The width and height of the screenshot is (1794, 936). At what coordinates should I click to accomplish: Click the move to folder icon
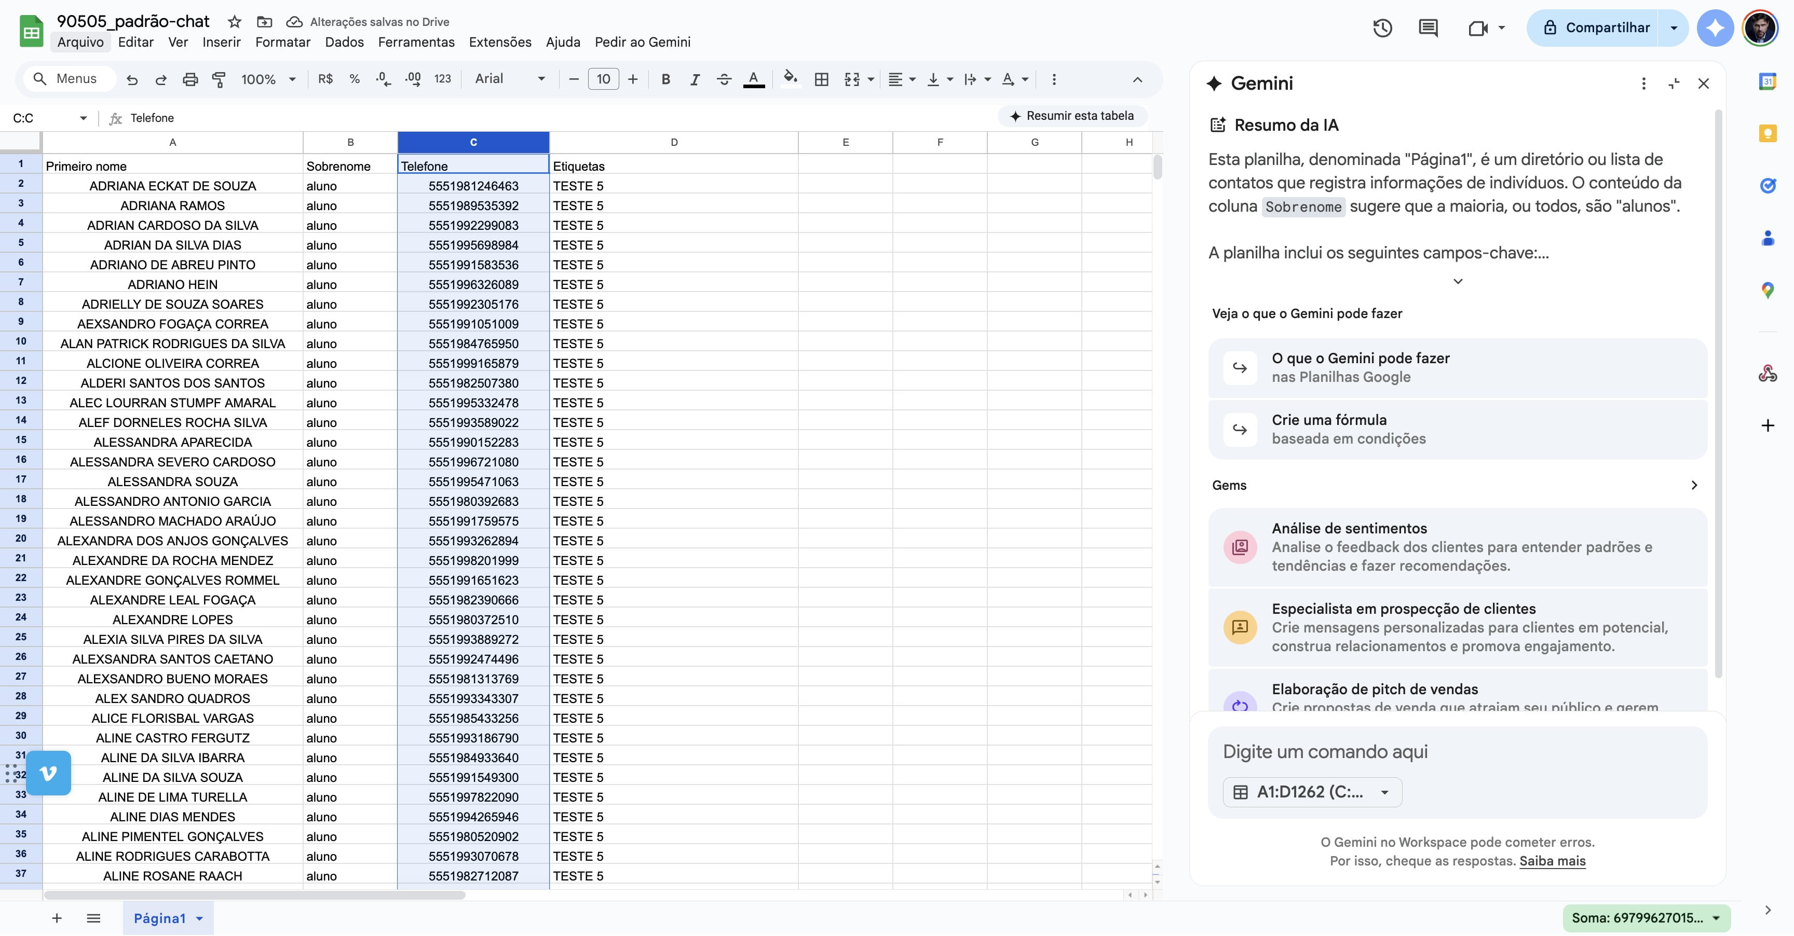pyautogui.click(x=264, y=22)
